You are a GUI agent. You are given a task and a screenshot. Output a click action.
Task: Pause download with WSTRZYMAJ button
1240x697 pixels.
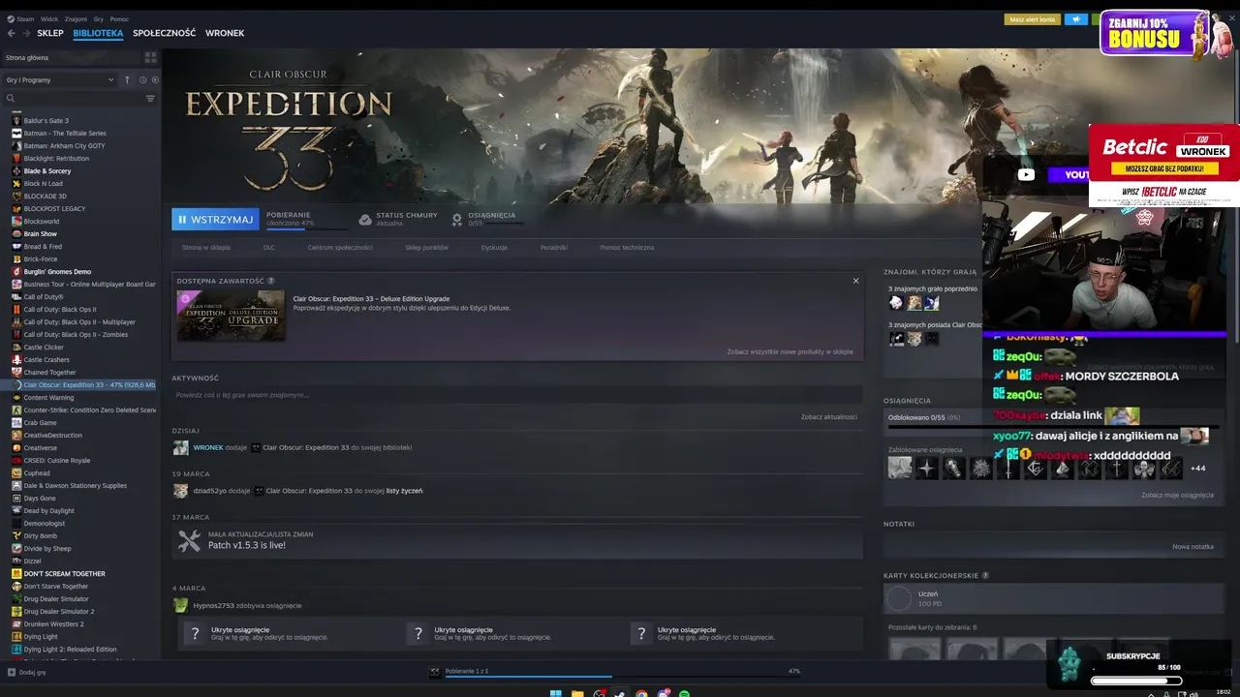coord(215,220)
